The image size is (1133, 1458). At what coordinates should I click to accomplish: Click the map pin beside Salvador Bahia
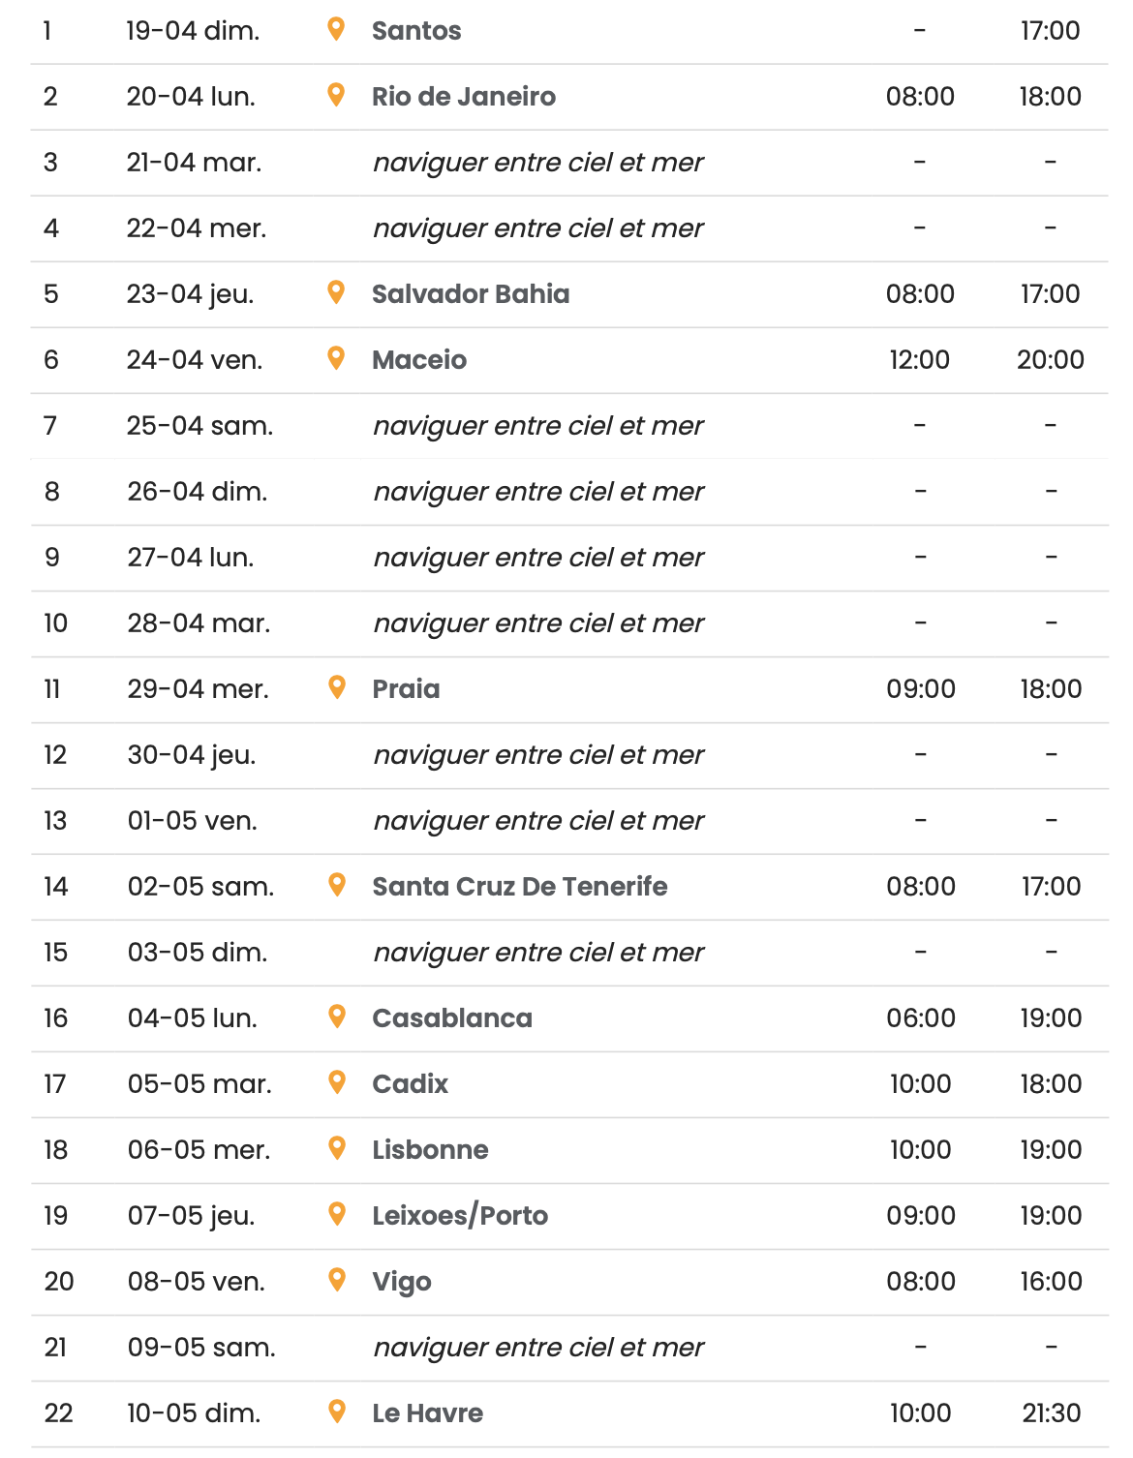(336, 292)
